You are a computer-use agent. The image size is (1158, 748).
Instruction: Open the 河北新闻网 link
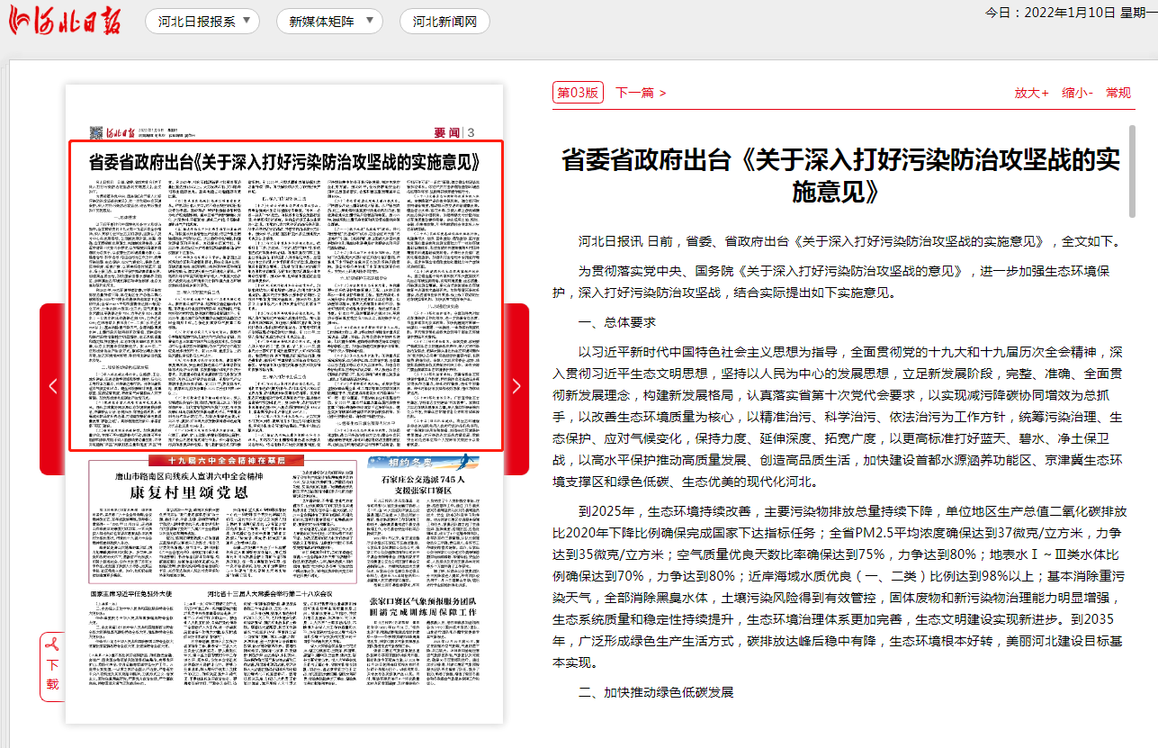tap(444, 22)
